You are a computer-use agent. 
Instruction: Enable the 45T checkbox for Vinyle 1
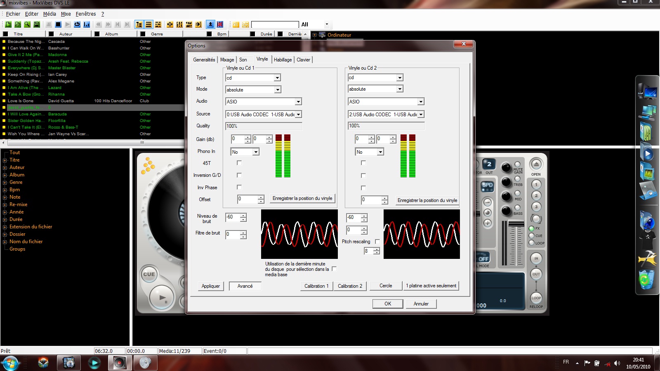coord(239,163)
